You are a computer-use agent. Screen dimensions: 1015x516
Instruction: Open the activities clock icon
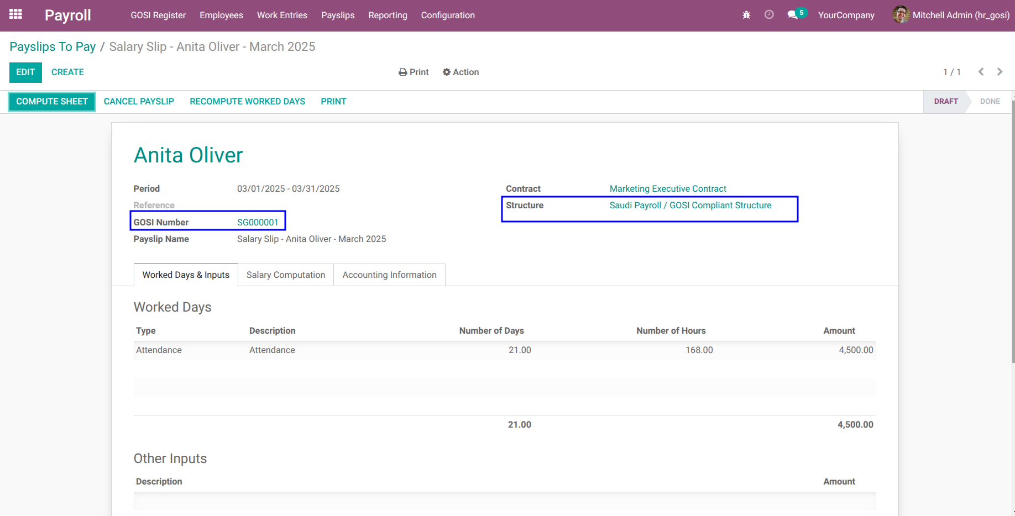769,15
